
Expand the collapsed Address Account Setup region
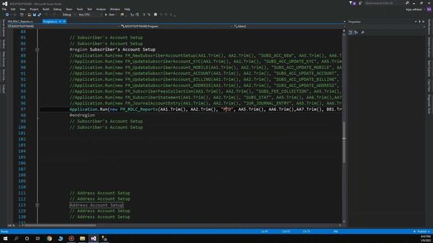pos(37,205)
